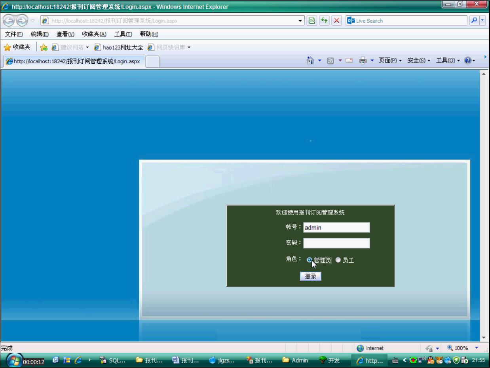This screenshot has height=368, width=490.
Task: Open the 编辑 menu
Action: point(39,34)
